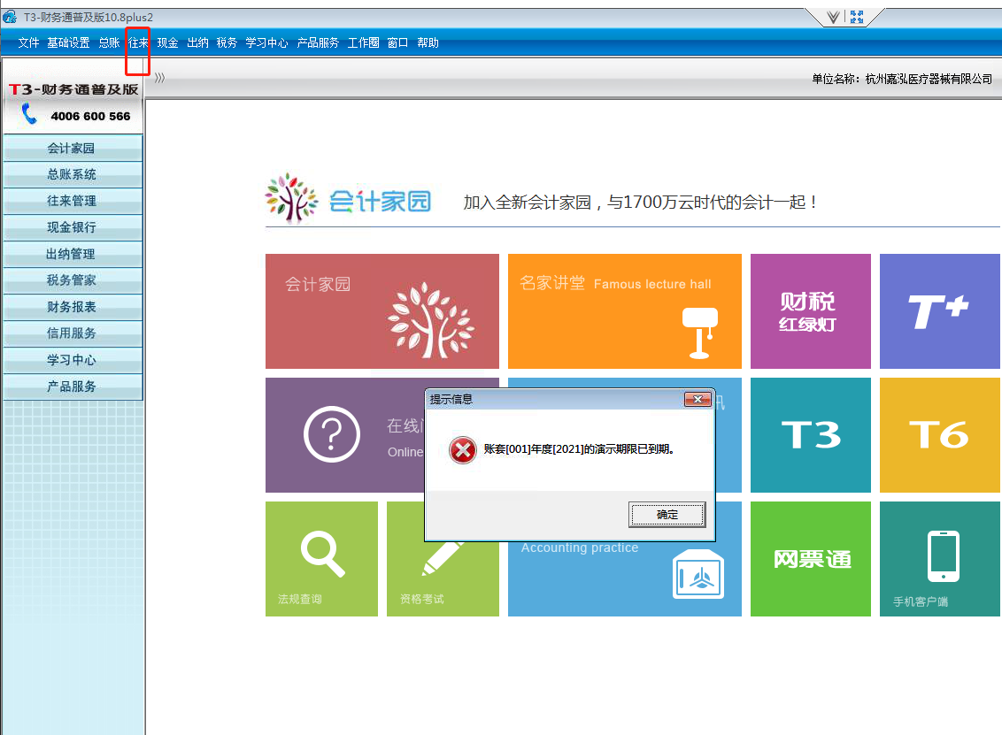Open the 学习中心 menu
This screenshot has height=735, width=1002.
(x=267, y=42)
